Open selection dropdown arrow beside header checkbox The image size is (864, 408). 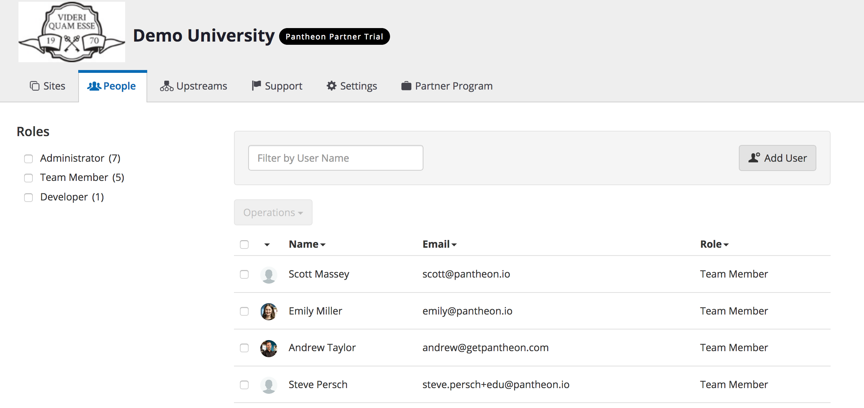267,245
